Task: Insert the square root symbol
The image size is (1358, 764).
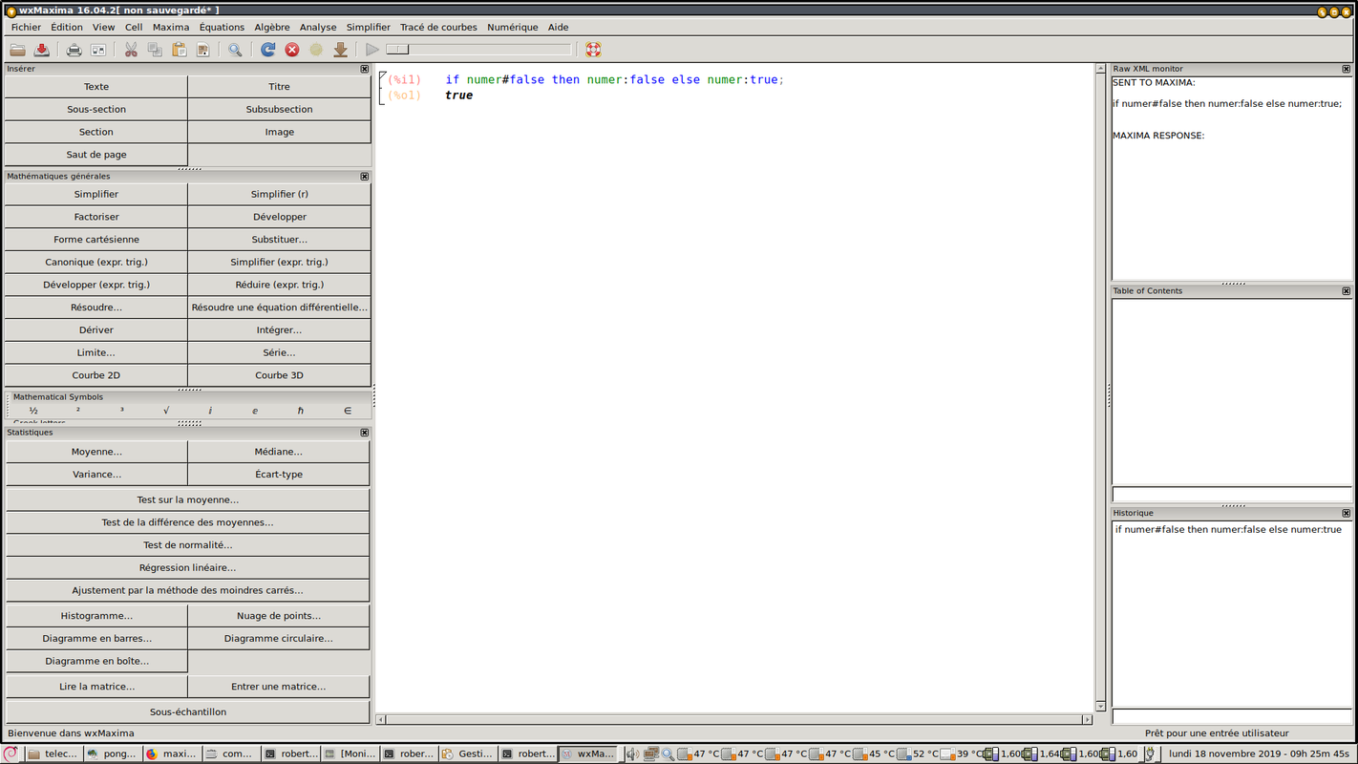Action: [166, 411]
